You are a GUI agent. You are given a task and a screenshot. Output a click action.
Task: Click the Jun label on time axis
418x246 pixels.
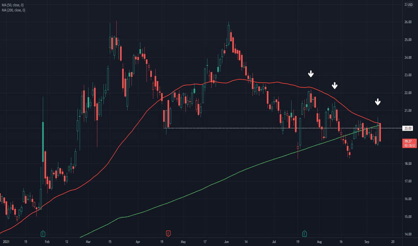click(226, 242)
